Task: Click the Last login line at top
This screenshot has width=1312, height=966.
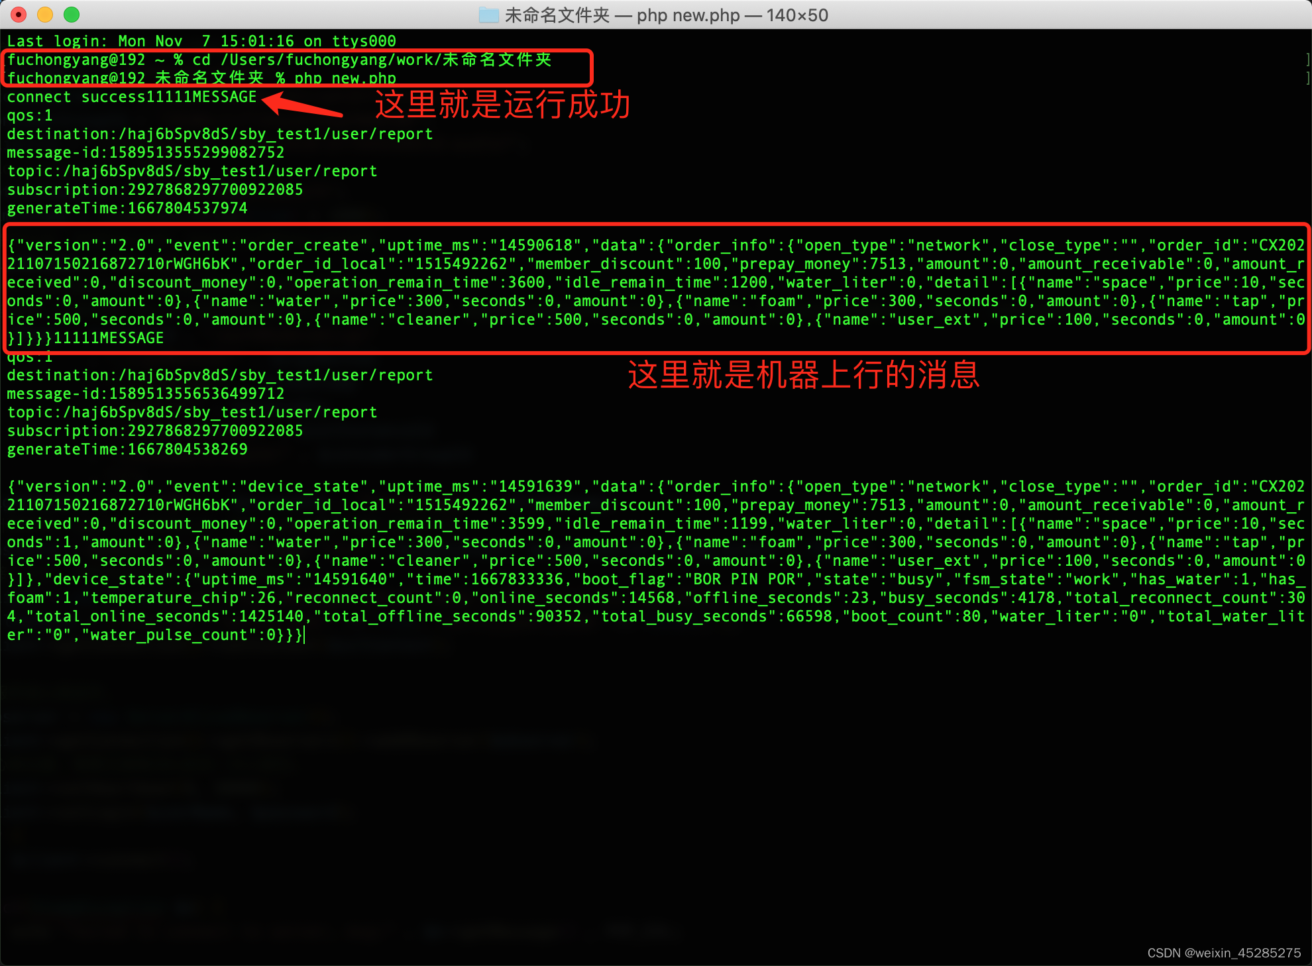Action: [x=201, y=41]
